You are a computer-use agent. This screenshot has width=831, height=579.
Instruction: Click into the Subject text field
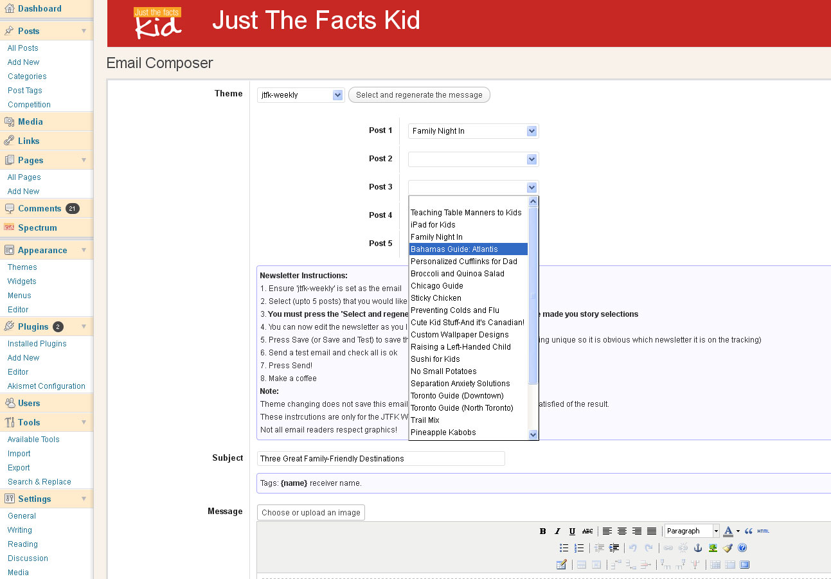tap(380, 459)
